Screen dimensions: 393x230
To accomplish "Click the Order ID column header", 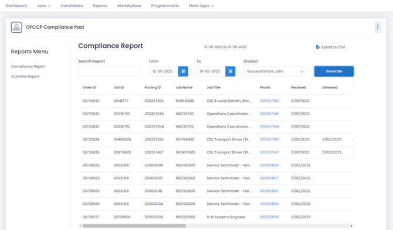I will pyautogui.click(x=89, y=87).
